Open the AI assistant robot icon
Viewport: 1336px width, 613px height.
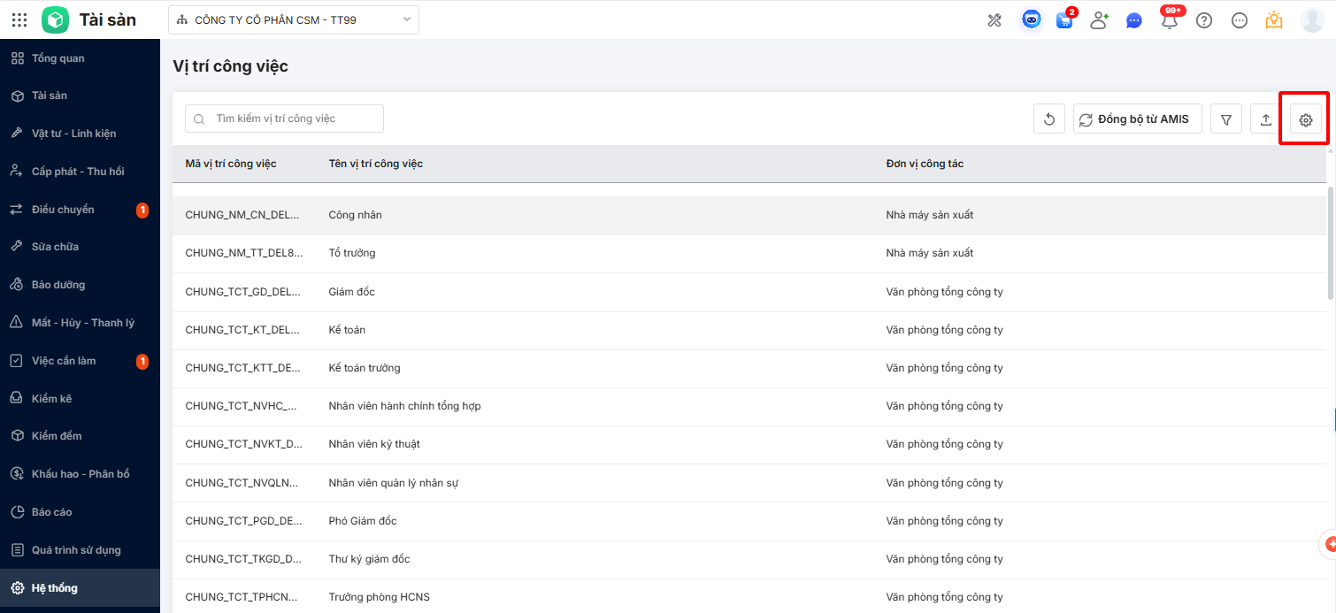[1032, 19]
